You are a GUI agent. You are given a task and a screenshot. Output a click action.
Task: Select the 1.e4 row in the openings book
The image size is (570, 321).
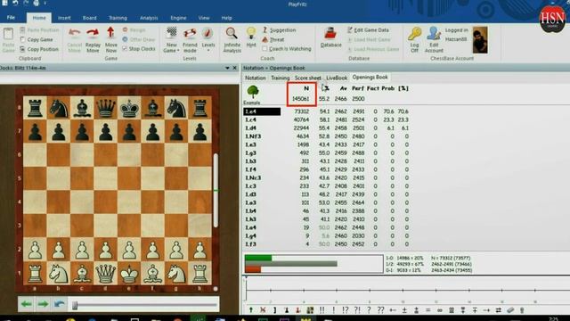(327, 111)
